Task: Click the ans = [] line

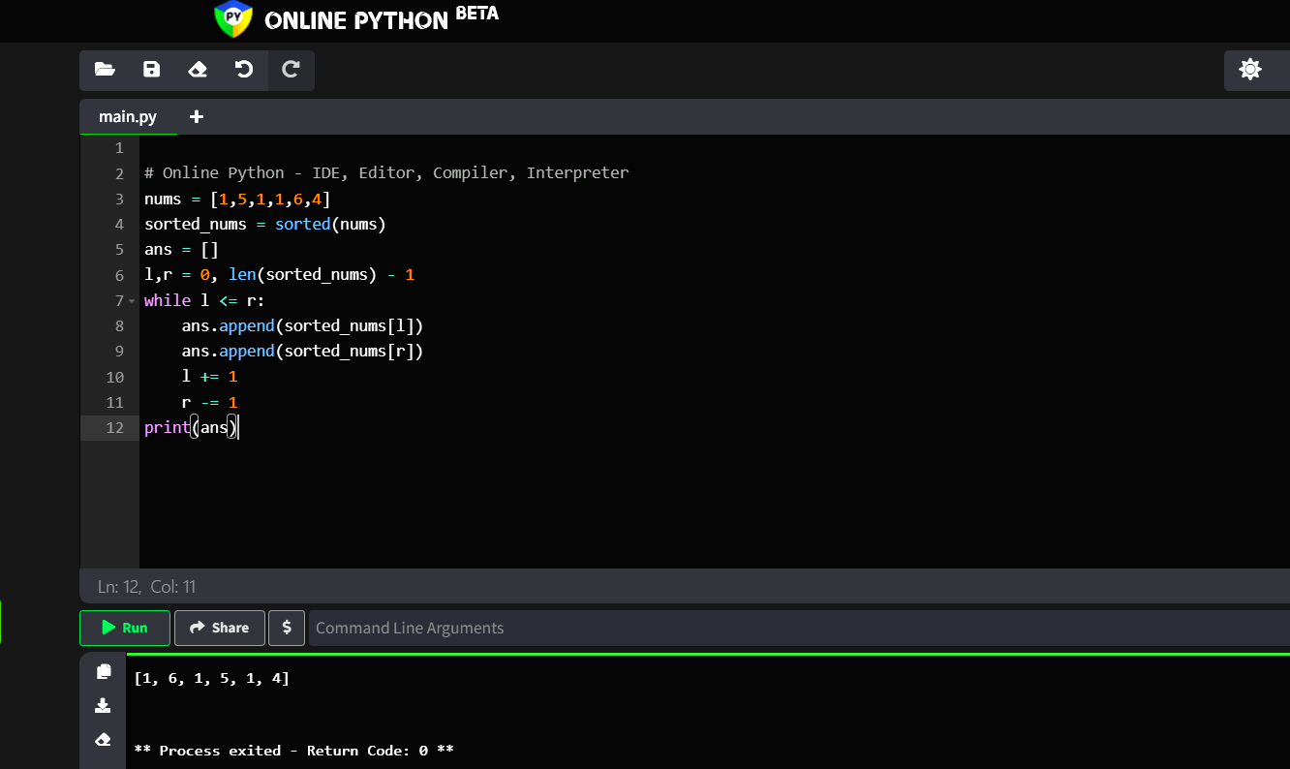Action: (x=182, y=249)
